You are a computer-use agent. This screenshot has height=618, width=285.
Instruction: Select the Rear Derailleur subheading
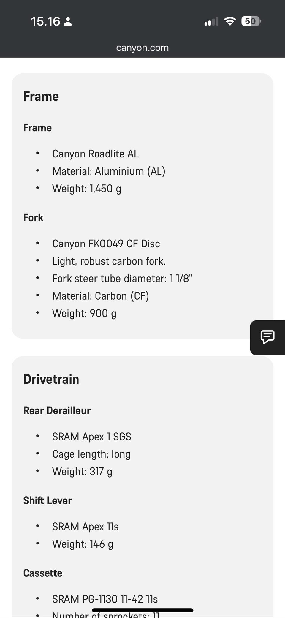(x=57, y=411)
